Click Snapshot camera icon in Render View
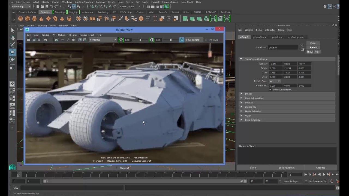The width and height of the screenshot is (349, 196). (x=39, y=40)
